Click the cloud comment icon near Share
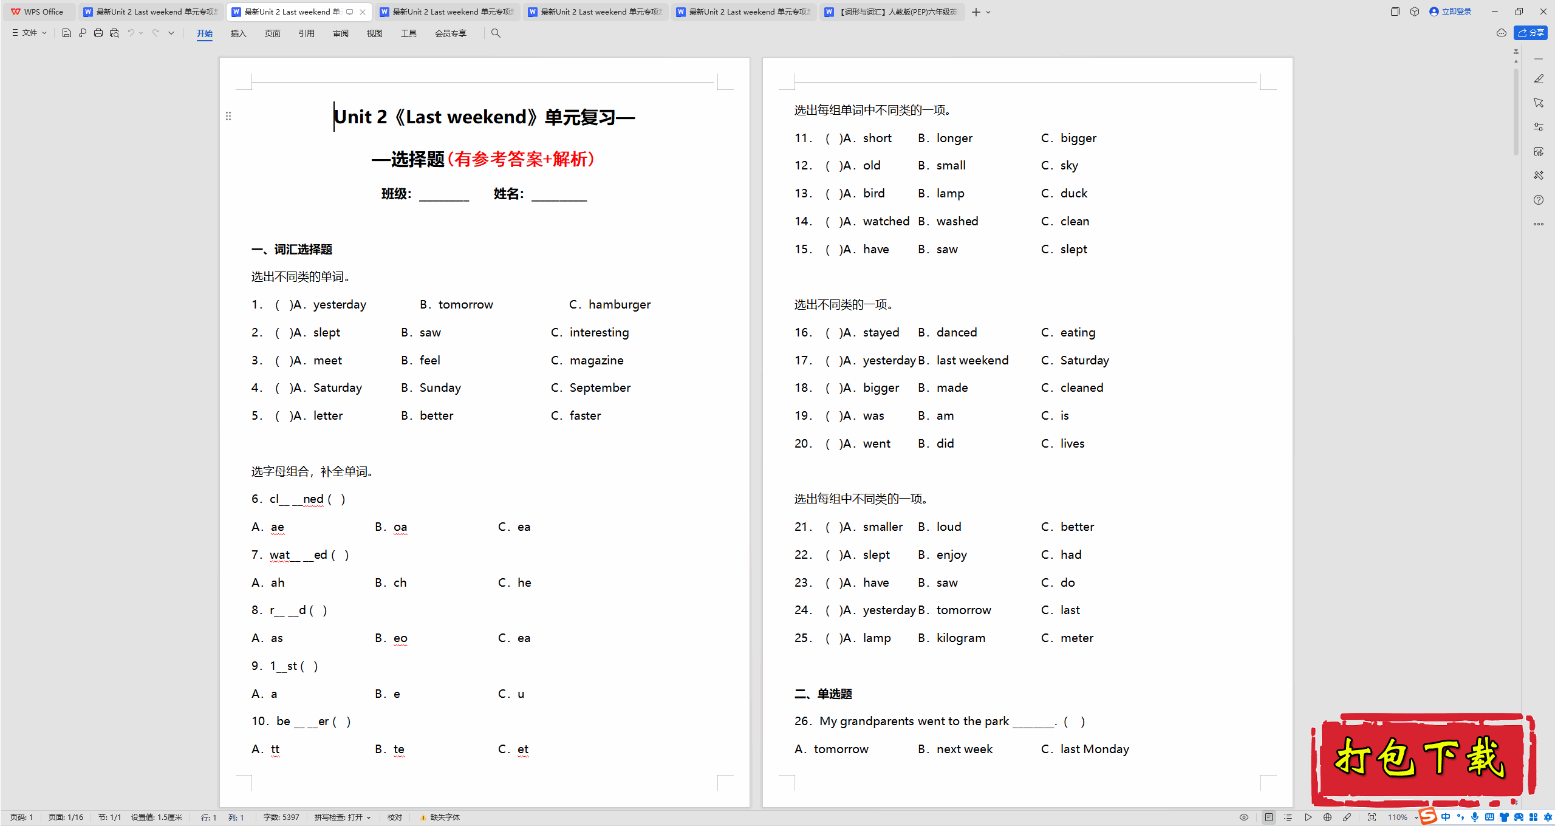Screen dimensions: 1555x826 1502,33
